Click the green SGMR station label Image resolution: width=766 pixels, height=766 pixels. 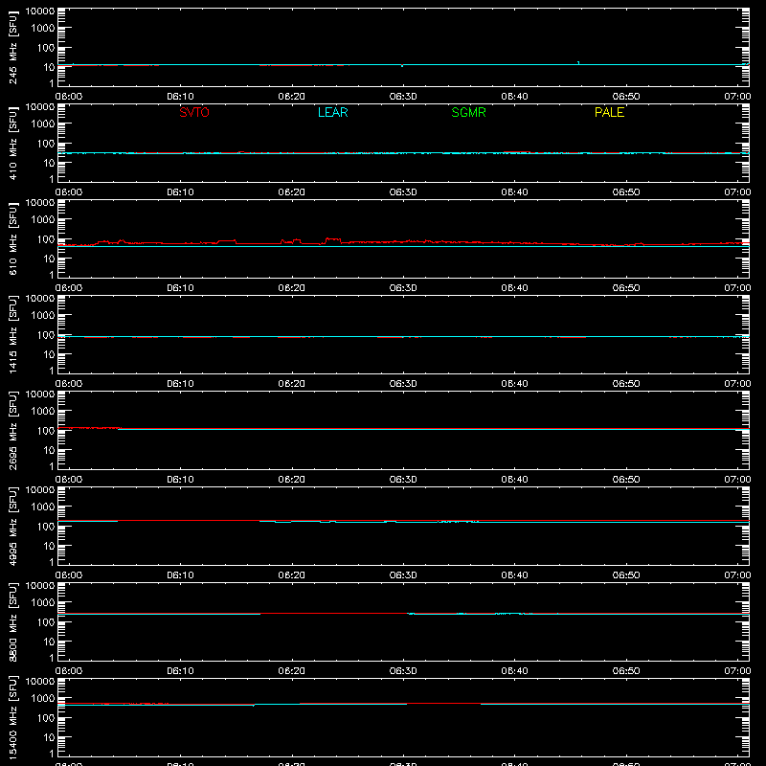[468, 112]
